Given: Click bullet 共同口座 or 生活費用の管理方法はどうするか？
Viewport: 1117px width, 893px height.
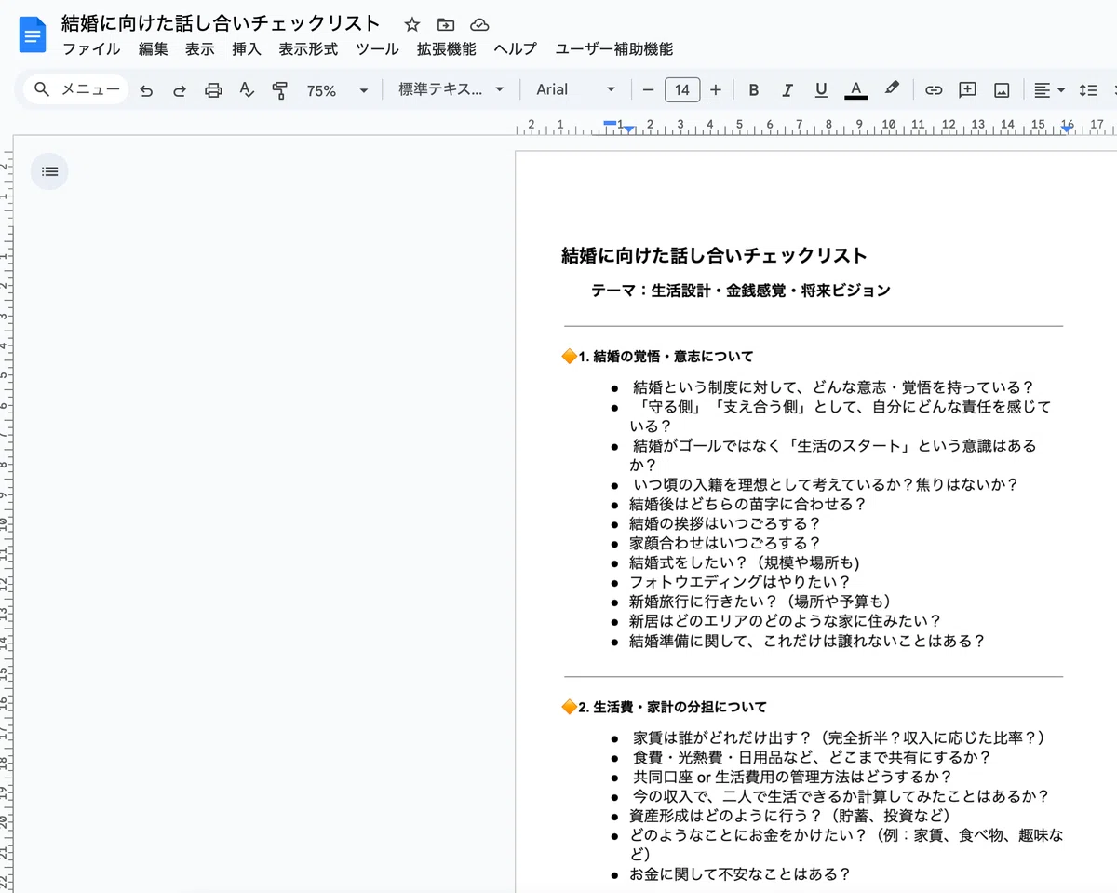Looking at the screenshot, I should [792, 777].
